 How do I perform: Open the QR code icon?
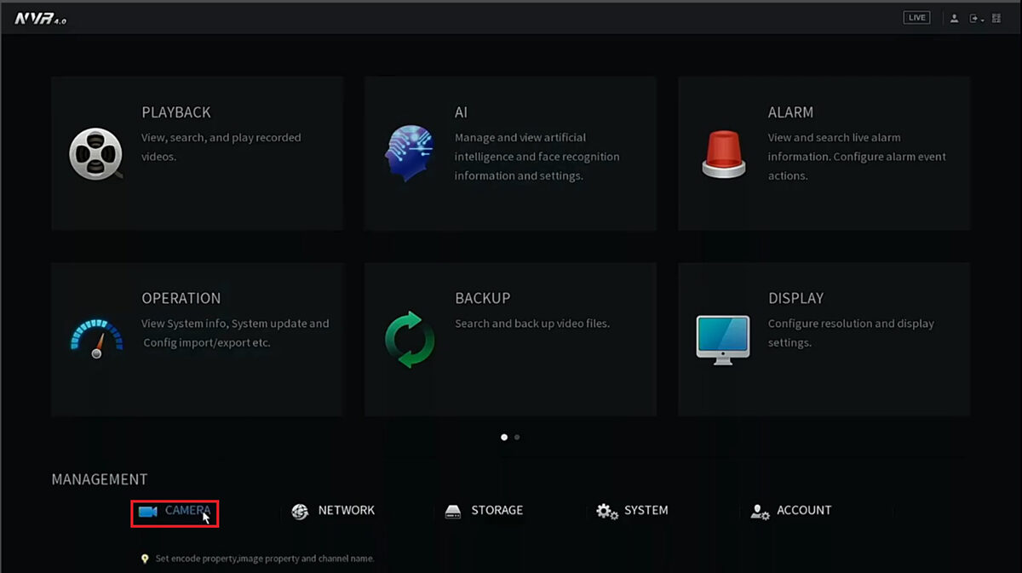(996, 18)
